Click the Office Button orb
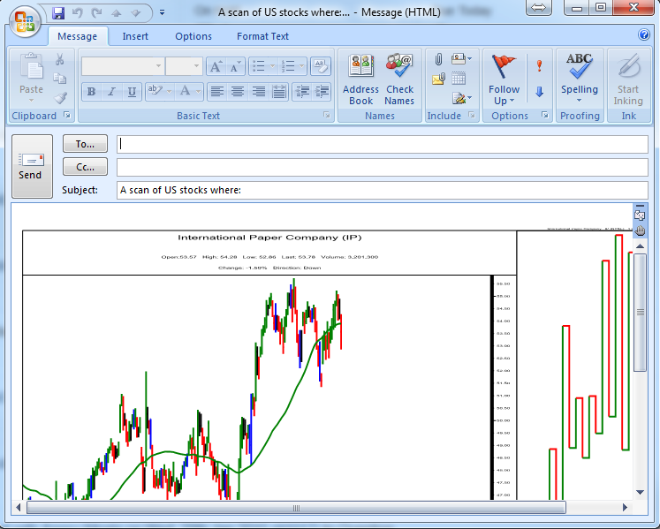The height and width of the screenshot is (529, 660). 26,21
